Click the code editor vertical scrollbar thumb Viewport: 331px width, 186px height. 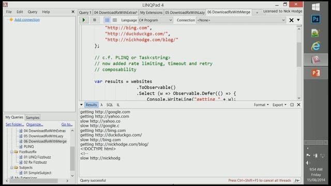pyautogui.click(x=299, y=54)
